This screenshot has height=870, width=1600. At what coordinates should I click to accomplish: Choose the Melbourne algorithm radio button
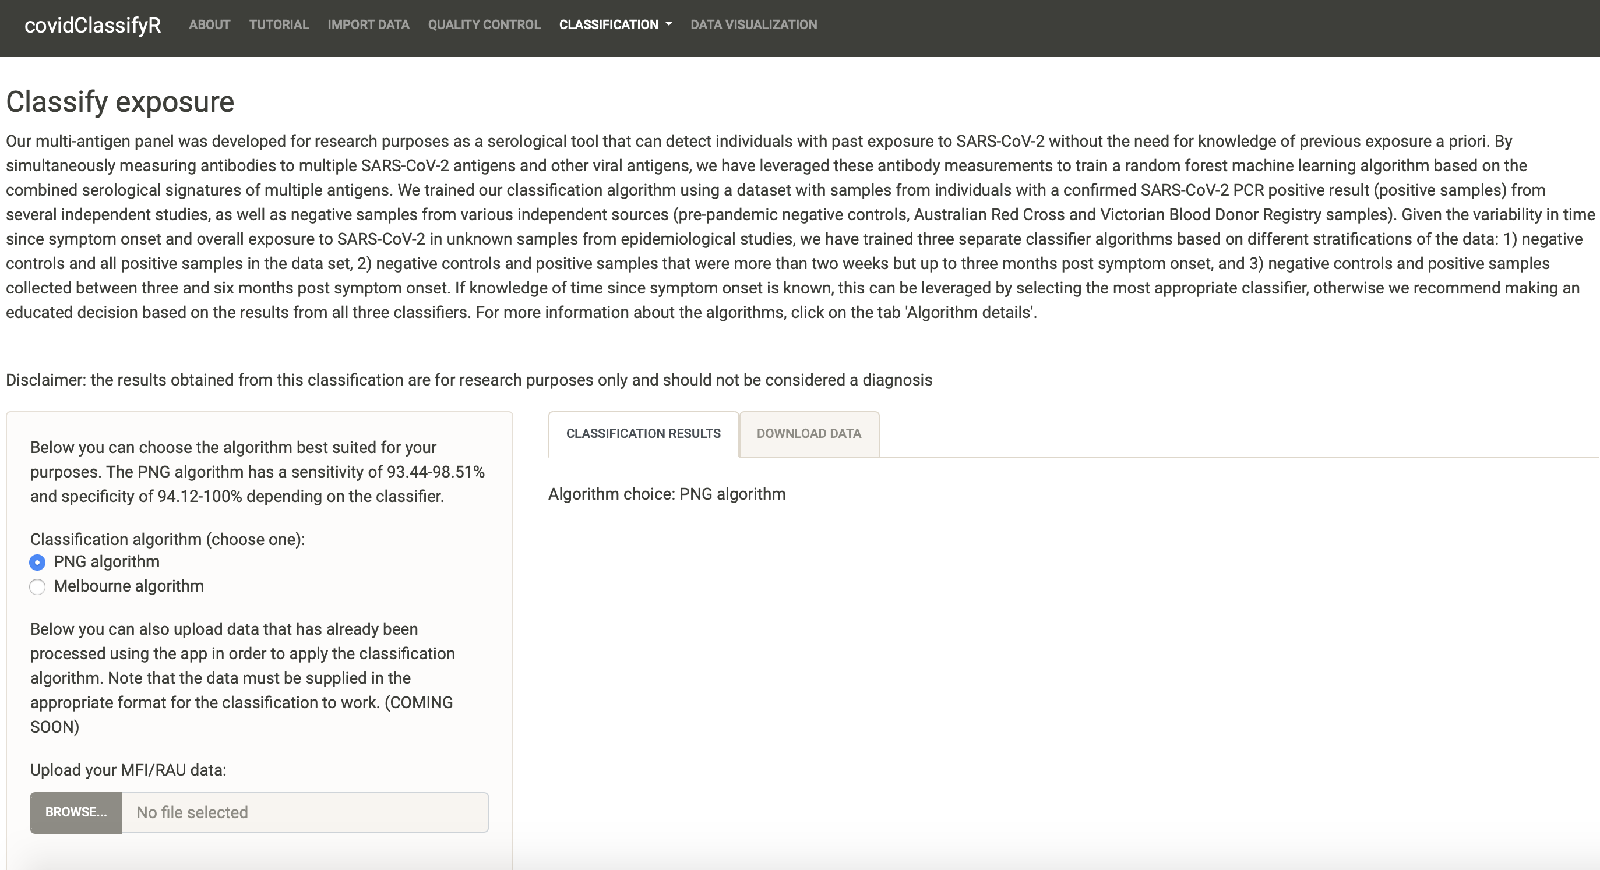point(37,586)
